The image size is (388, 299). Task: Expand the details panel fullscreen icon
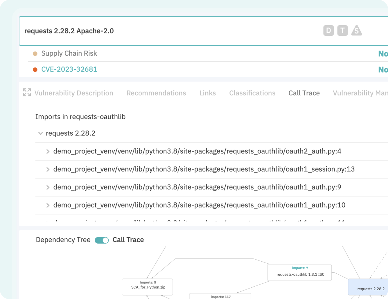click(27, 93)
